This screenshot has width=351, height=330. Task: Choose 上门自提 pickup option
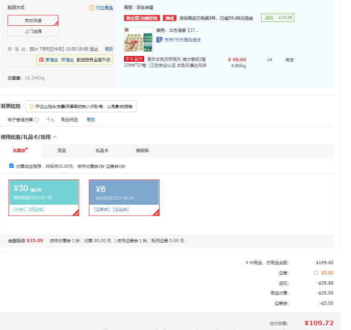[x=33, y=31]
